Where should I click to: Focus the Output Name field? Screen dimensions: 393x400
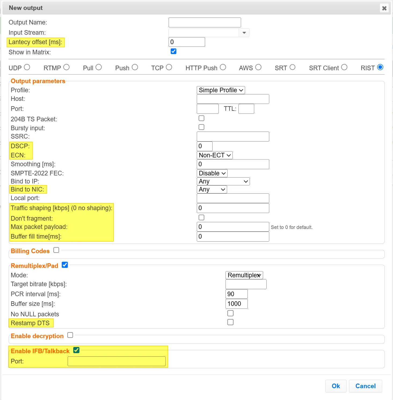coord(205,22)
